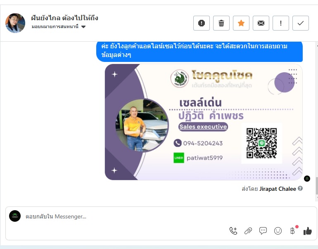Delete conversation using the trash icon

coord(221,23)
